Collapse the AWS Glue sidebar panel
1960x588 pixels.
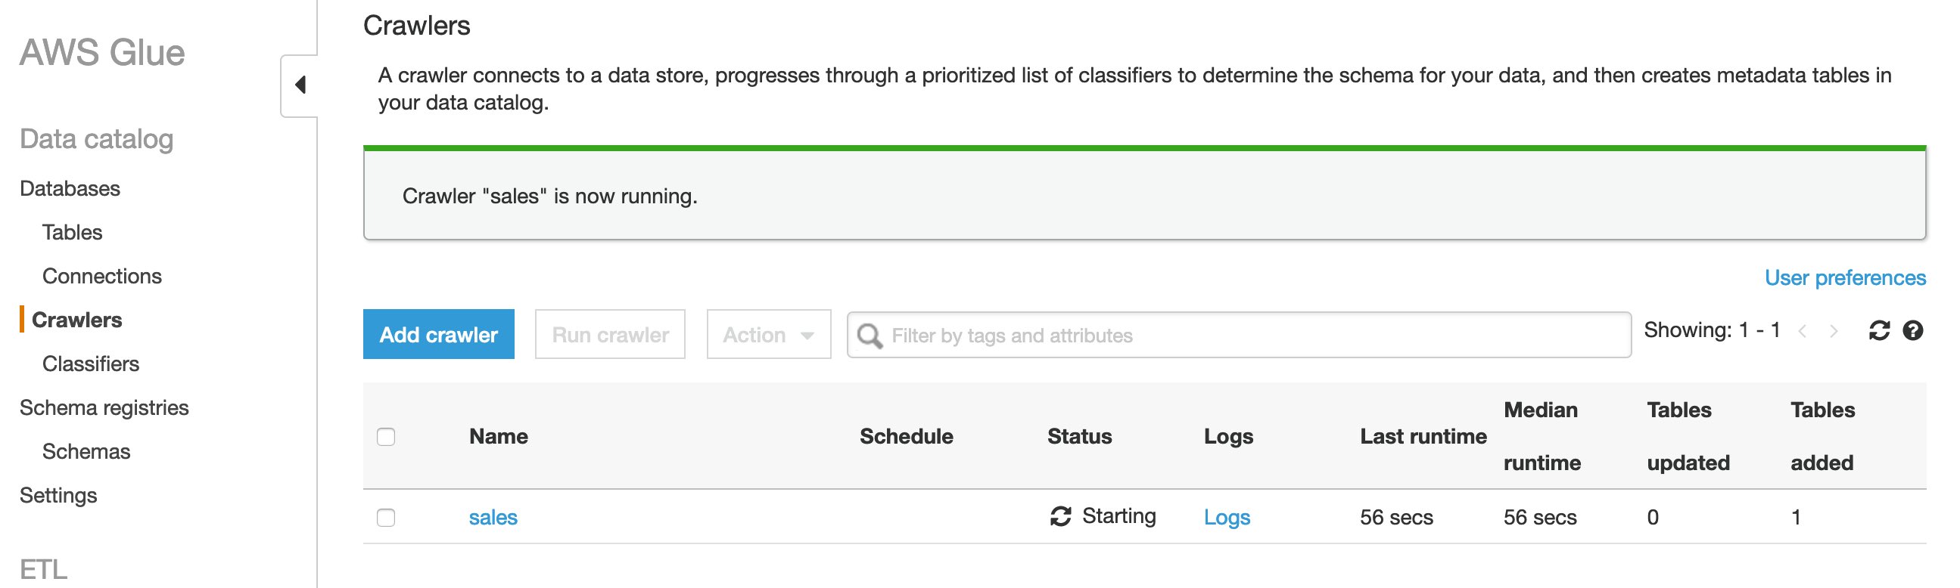[300, 84]
